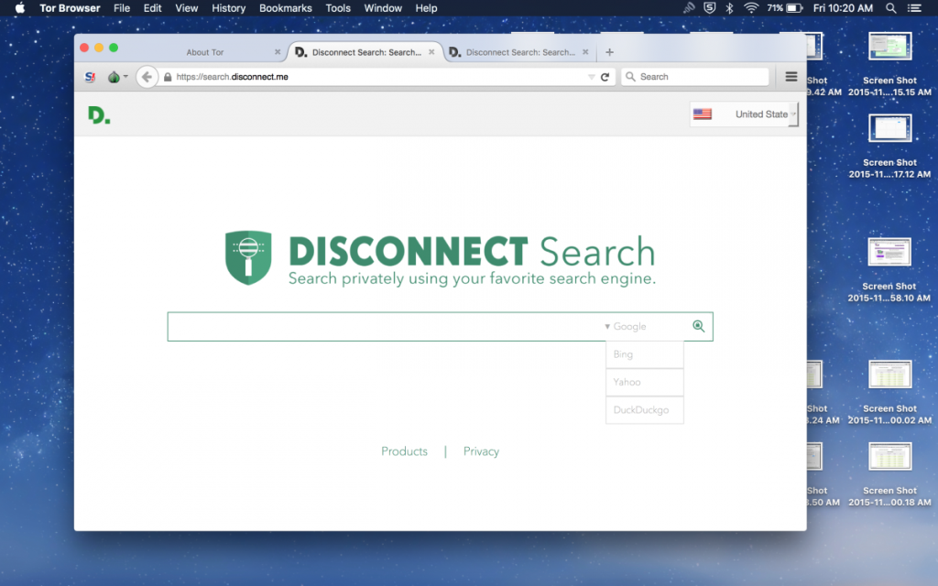The width and height of the screenshot is (938, 586).
Task: Click the Tor onion button icon
Action: [x=114, y=77]
